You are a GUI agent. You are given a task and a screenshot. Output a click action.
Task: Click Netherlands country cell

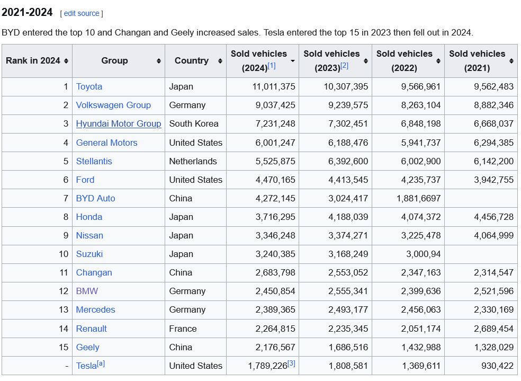tap(196, 161)
